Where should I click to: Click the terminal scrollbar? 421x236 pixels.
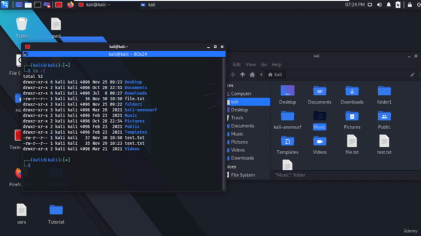[224, 124]
